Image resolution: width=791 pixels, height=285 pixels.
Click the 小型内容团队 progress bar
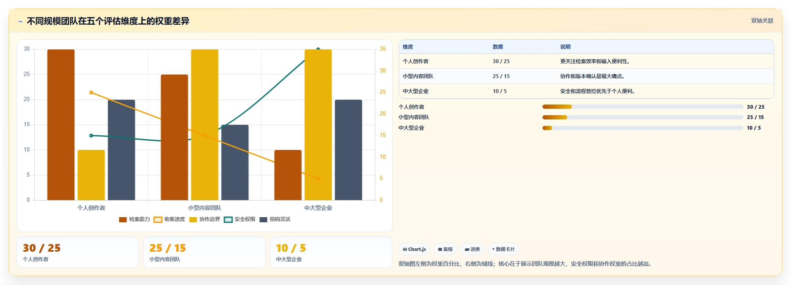(x=643, y=117)
